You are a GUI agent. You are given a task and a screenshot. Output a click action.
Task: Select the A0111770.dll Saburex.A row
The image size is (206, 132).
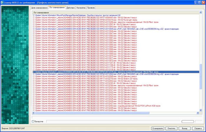116,67
